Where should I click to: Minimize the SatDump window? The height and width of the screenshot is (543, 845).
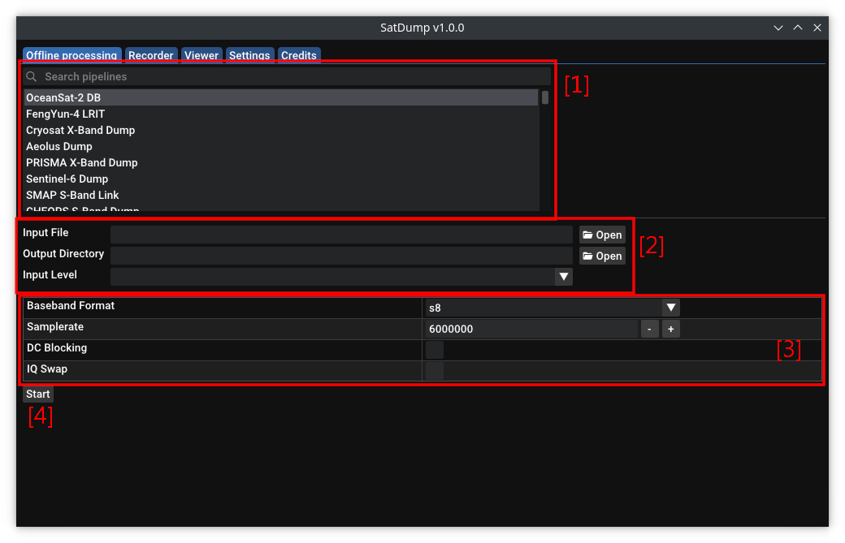tap(778, 28)
